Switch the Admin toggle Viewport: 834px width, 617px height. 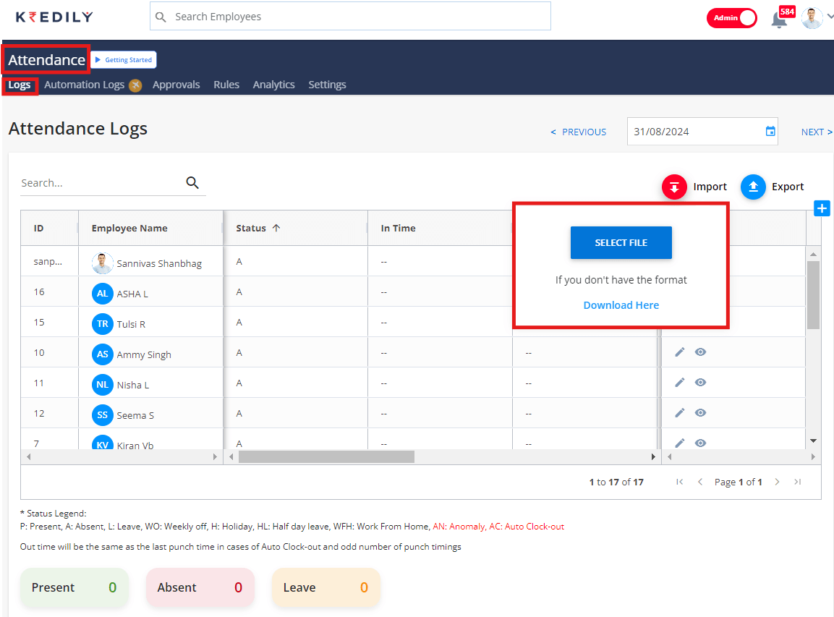point(731,18)
